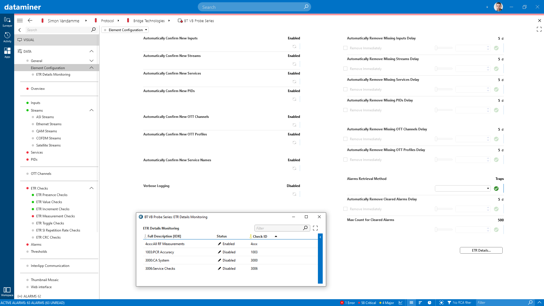
Task: Check Remove Immediately for Missing PIDs Delay
Action: tap(345, 110)
